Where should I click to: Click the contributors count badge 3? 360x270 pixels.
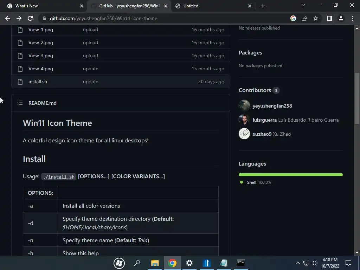pyautogui.click(x=276, y=90)
